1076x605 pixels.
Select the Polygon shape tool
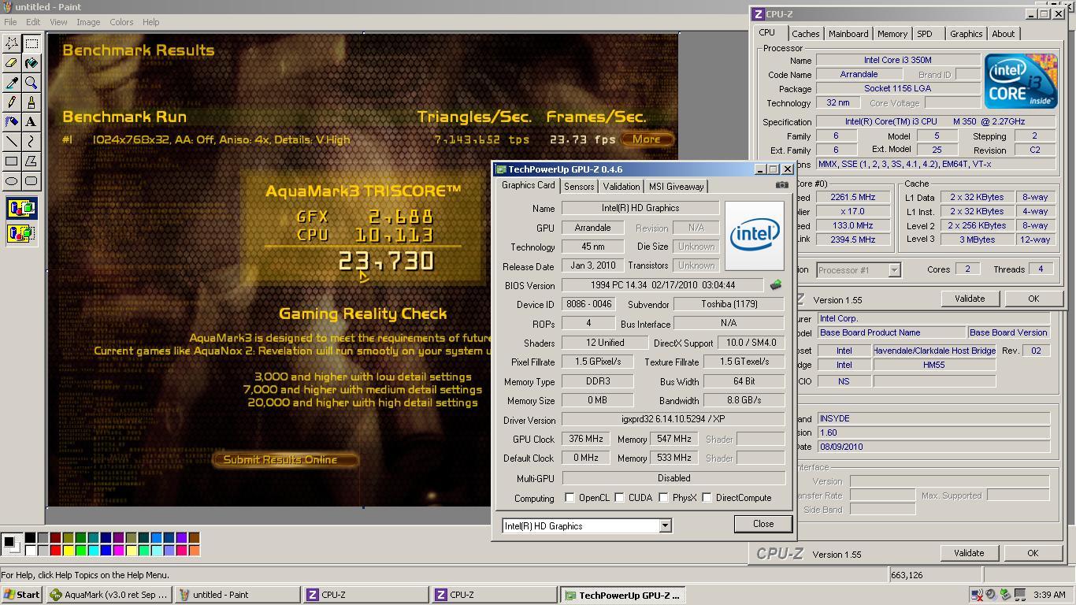[32, 161]
